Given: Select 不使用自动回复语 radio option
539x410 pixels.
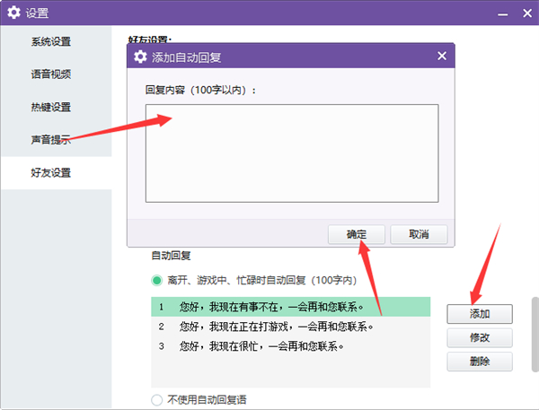Looking at the screenshot, I should [157, 400].
